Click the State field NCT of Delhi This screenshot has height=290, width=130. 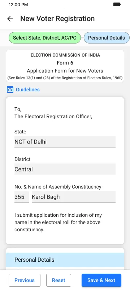click(65, 142)
